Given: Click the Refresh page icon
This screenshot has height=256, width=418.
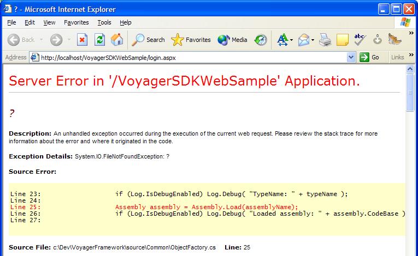Looking at the screenshot, I should [99, 40].
